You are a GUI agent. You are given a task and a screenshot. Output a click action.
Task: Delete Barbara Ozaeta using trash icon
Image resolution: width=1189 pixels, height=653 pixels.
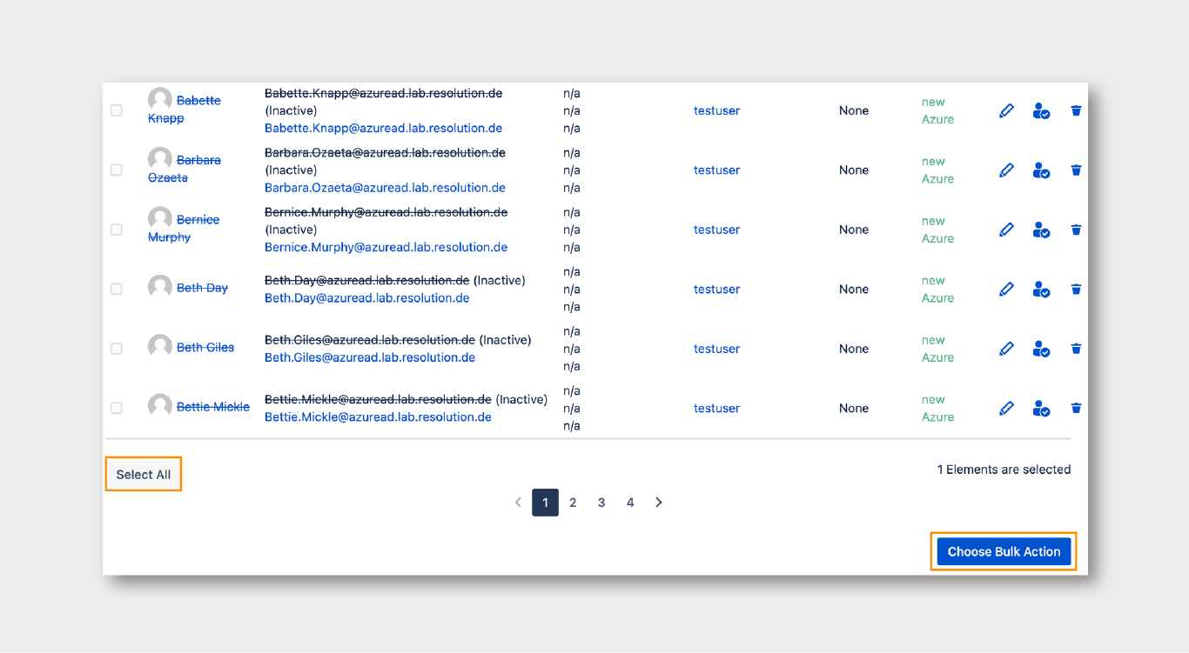[x=1076, y=170]
